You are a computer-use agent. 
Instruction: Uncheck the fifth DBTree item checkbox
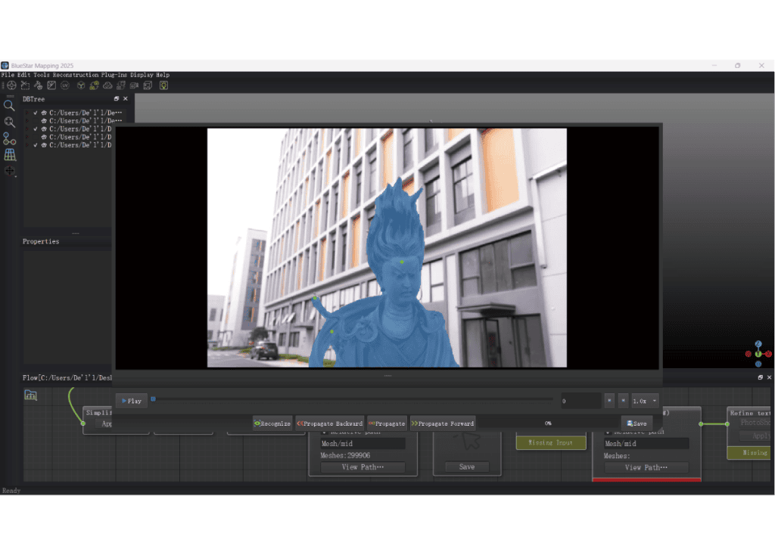coord(36,145)
